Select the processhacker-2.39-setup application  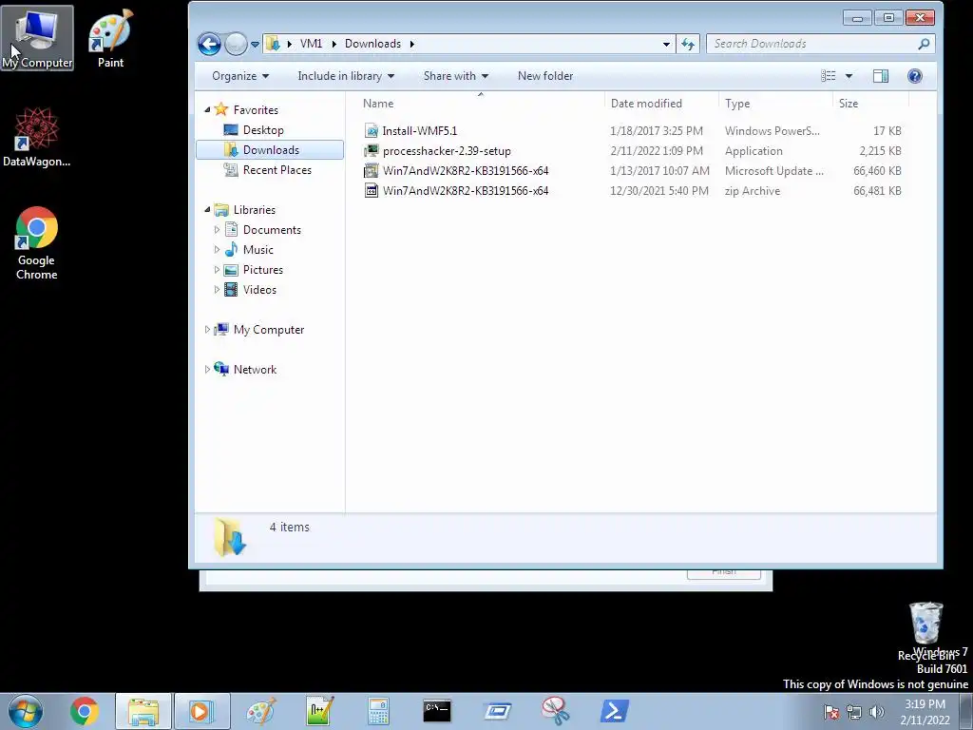(x=633, y=151)
